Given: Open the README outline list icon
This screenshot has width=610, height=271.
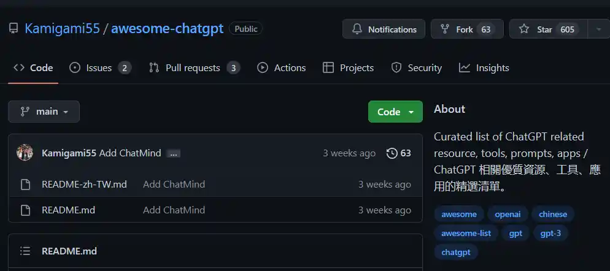Looking at the screenshot, I should (25, 251).
